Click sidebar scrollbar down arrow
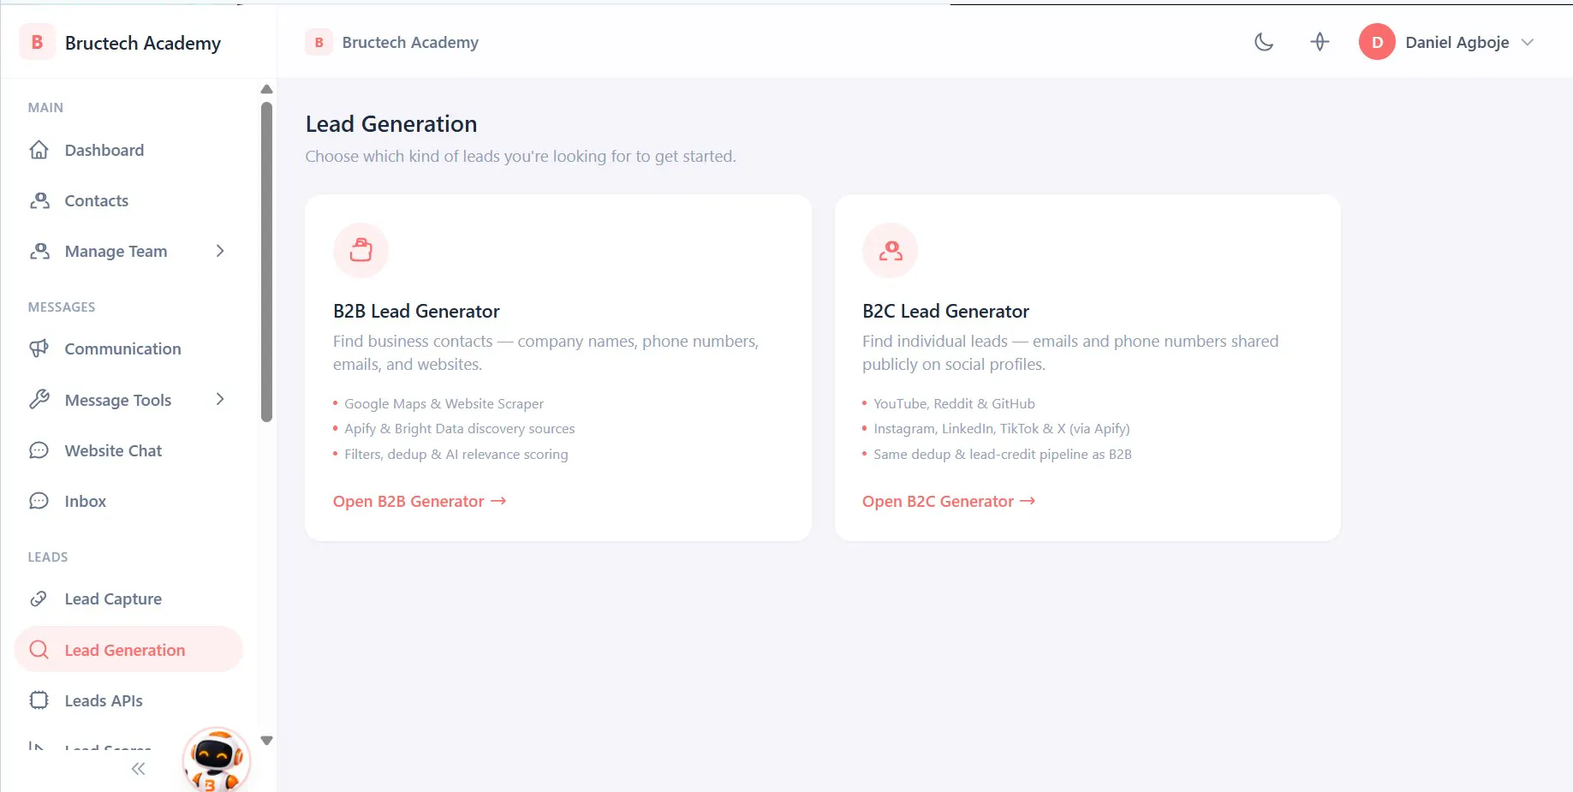Screen dimensions: 1573x792 pos(266,741)
